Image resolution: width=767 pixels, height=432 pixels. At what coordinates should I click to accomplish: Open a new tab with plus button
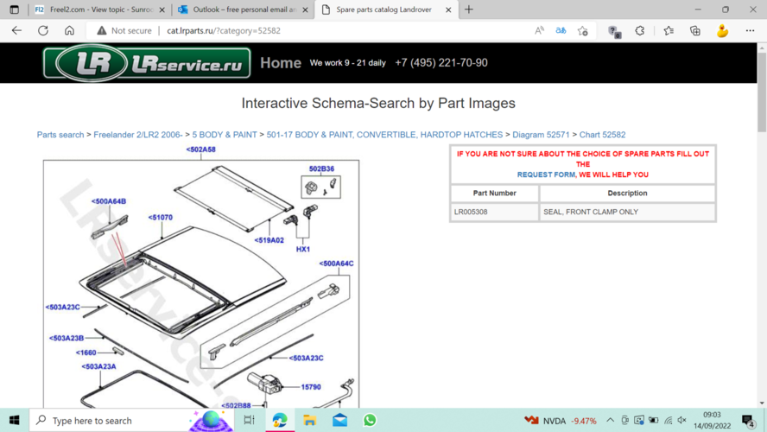[x=469, y=10]
